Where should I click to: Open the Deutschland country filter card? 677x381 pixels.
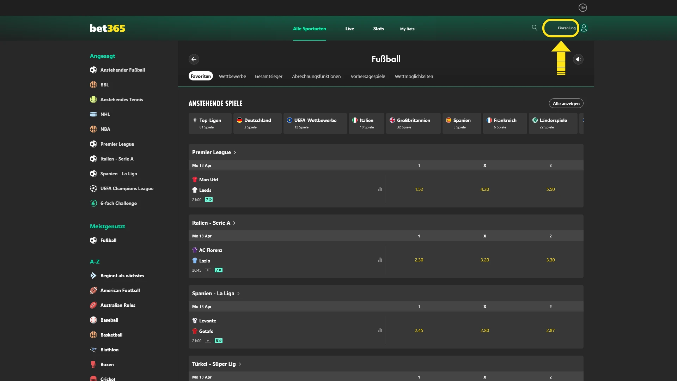[257, 123]
